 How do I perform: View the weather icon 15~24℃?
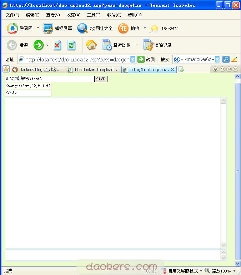click(x=154, y=29)
